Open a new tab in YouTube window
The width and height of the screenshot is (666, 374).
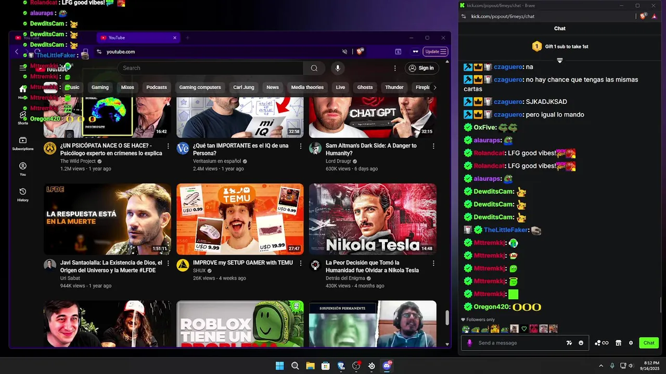(187, 37)
